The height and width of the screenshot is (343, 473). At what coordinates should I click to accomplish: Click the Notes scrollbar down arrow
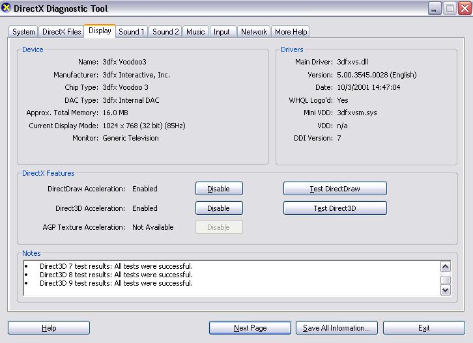[x=446, y=290]
